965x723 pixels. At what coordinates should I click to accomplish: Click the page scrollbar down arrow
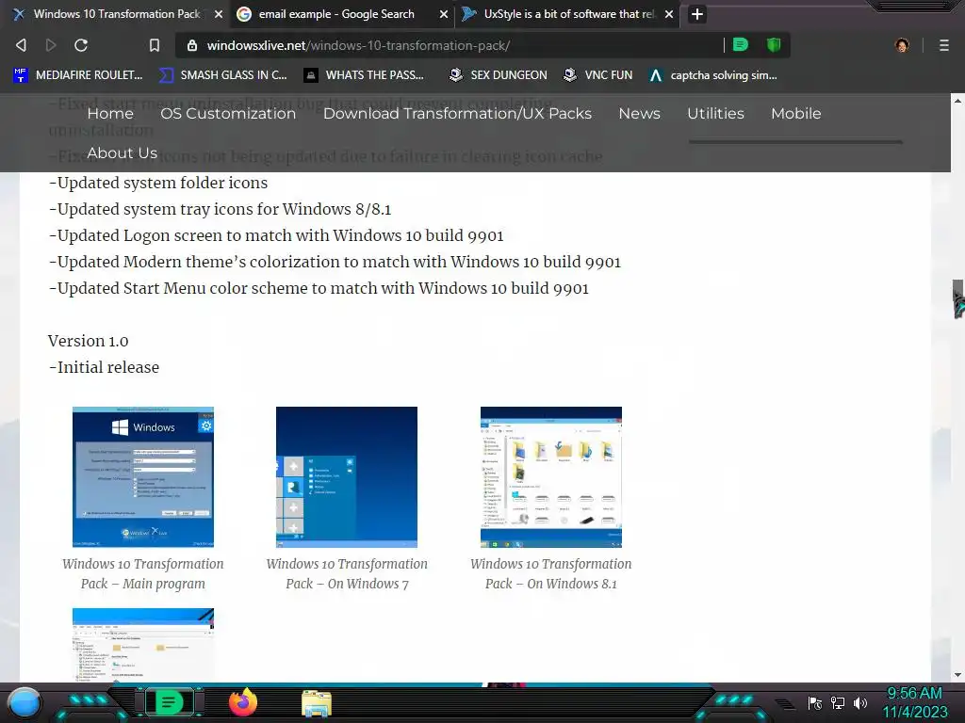coord(957,674)
